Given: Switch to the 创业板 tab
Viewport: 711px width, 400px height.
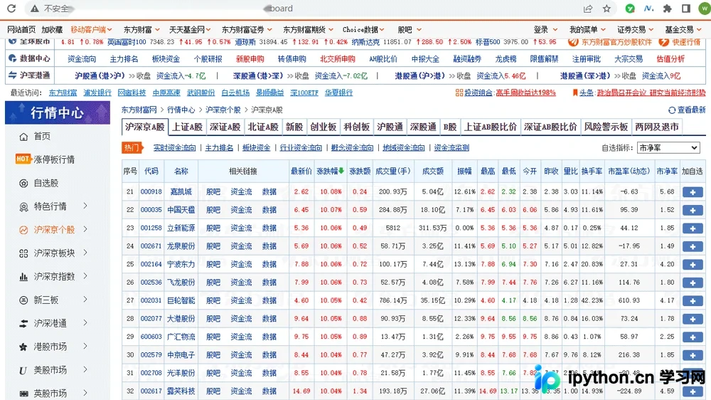Looking at the screenshot, I should click(x=324, y=127).
